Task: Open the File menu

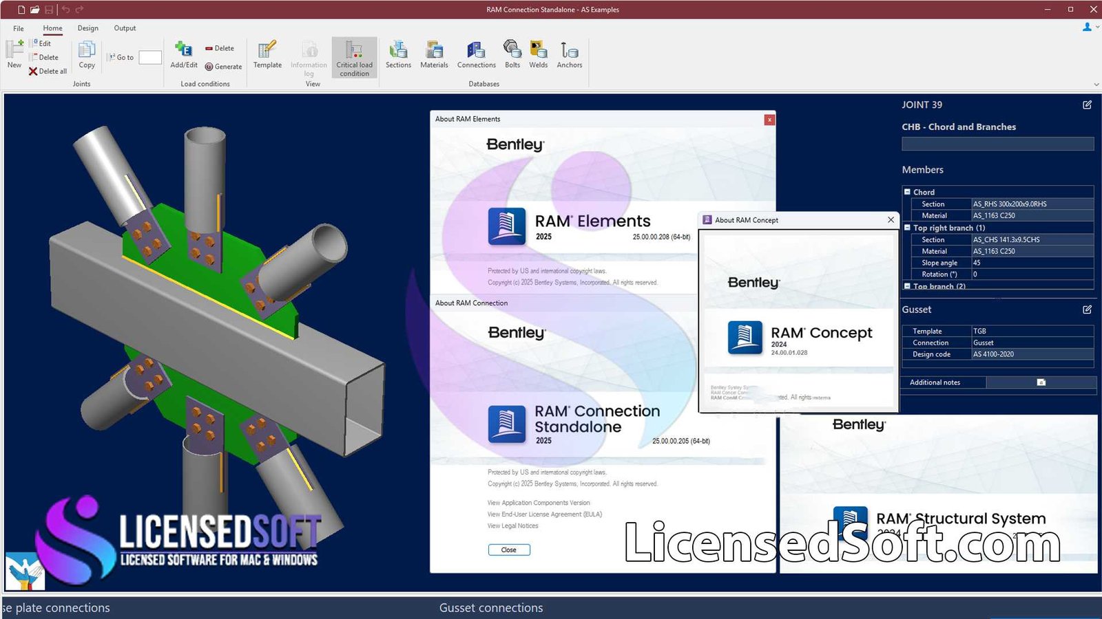Action: point(19,28)
